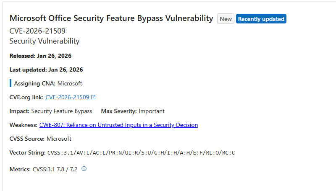The width and height of the screenshot is (336, 191).
Task: Click the Microsoft Office Security Feature Bypass heading
Action: [111, 18]
